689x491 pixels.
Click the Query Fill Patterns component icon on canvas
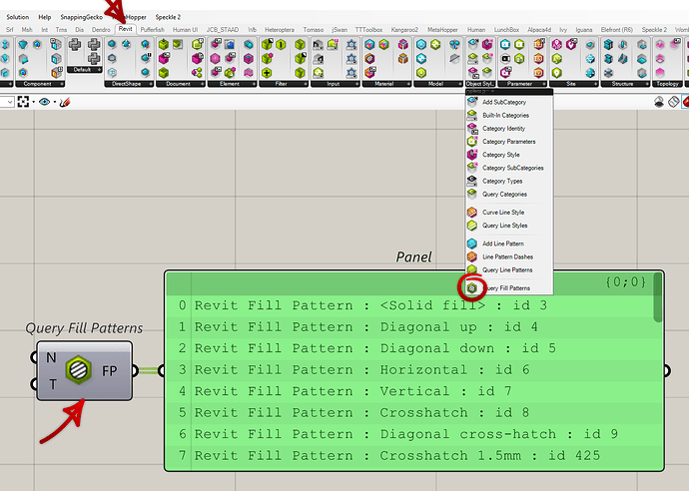pos(79,370)
